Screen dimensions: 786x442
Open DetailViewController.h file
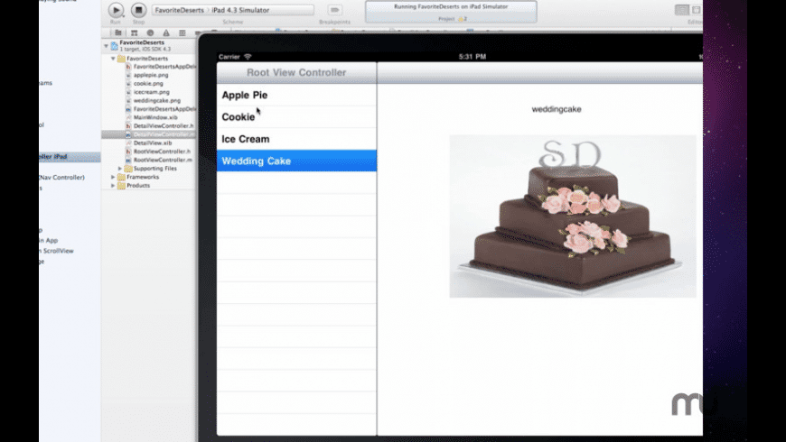tap(163, 126)
